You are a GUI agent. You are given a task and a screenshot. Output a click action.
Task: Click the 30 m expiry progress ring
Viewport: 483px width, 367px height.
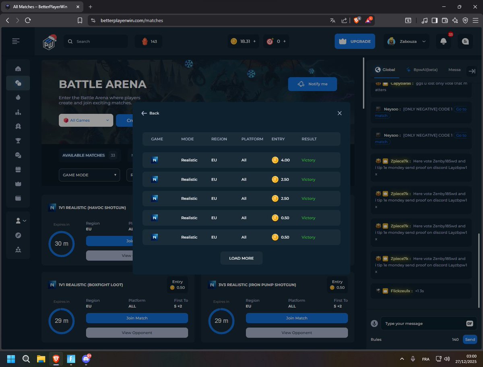coord(61,244)
